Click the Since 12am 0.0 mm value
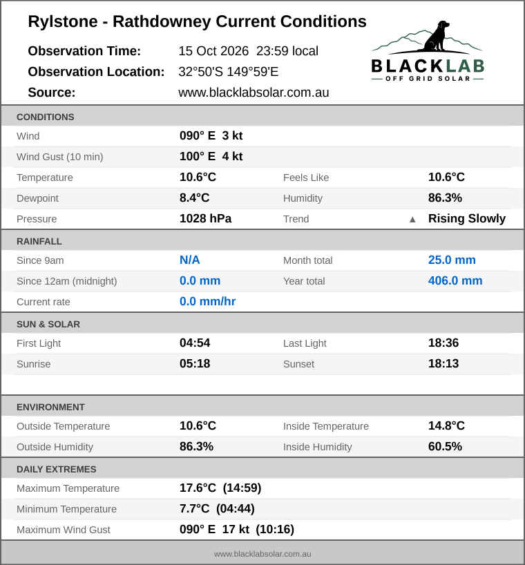 (x=200, y=280)
